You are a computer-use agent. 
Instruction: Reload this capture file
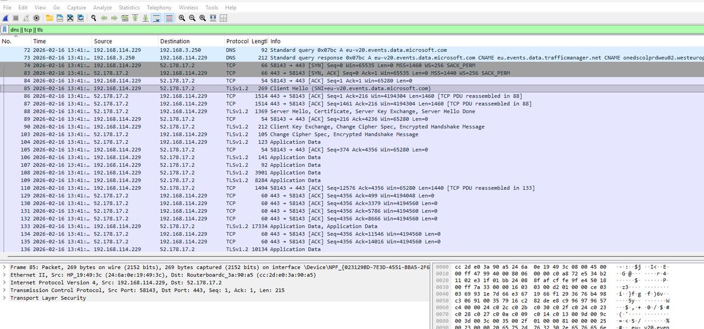80,18
